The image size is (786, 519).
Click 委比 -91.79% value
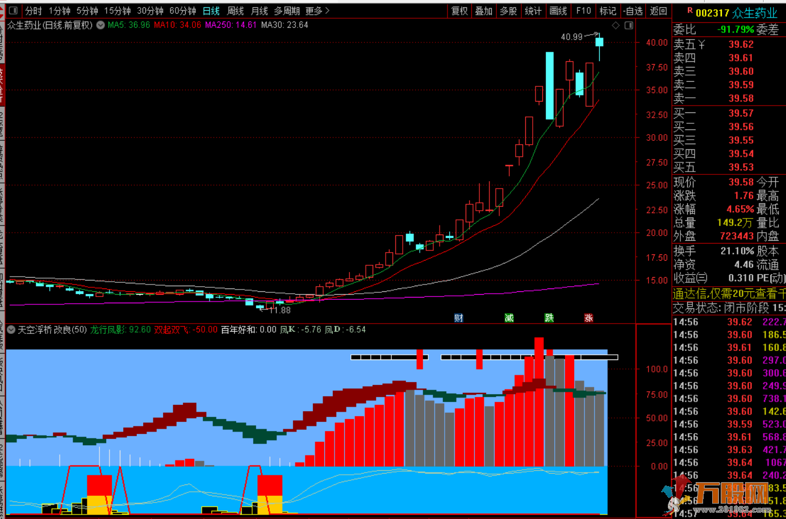736,30
